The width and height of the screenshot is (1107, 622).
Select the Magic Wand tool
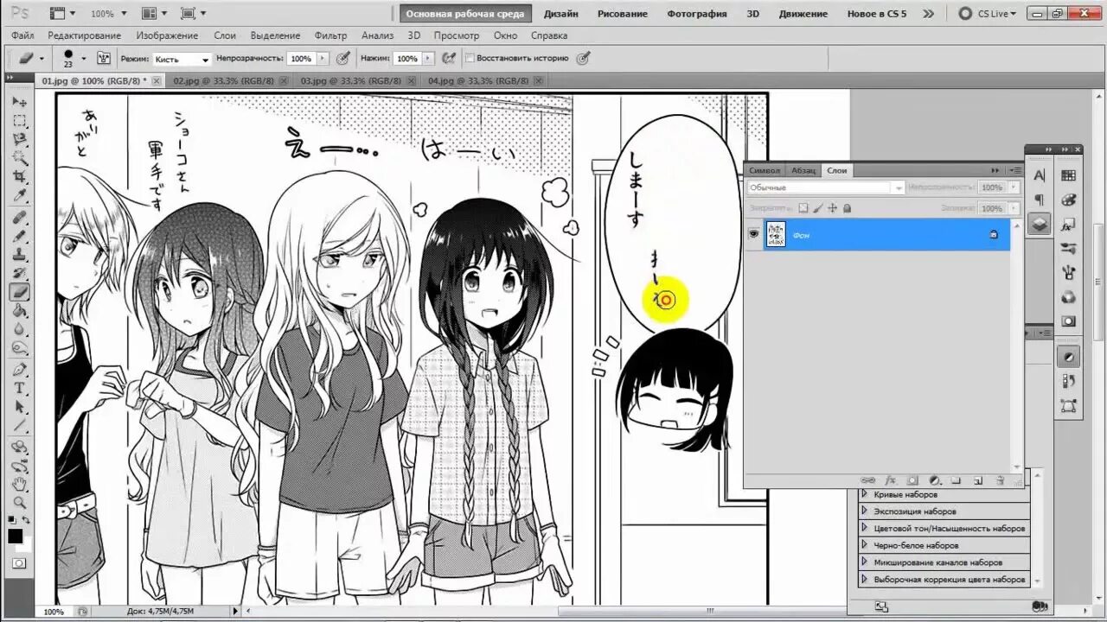pos(19,157)
